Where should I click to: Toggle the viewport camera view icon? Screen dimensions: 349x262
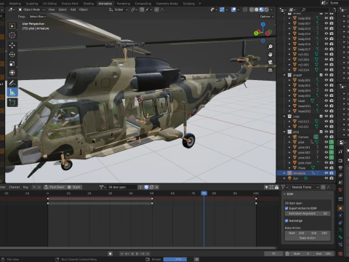270,63
